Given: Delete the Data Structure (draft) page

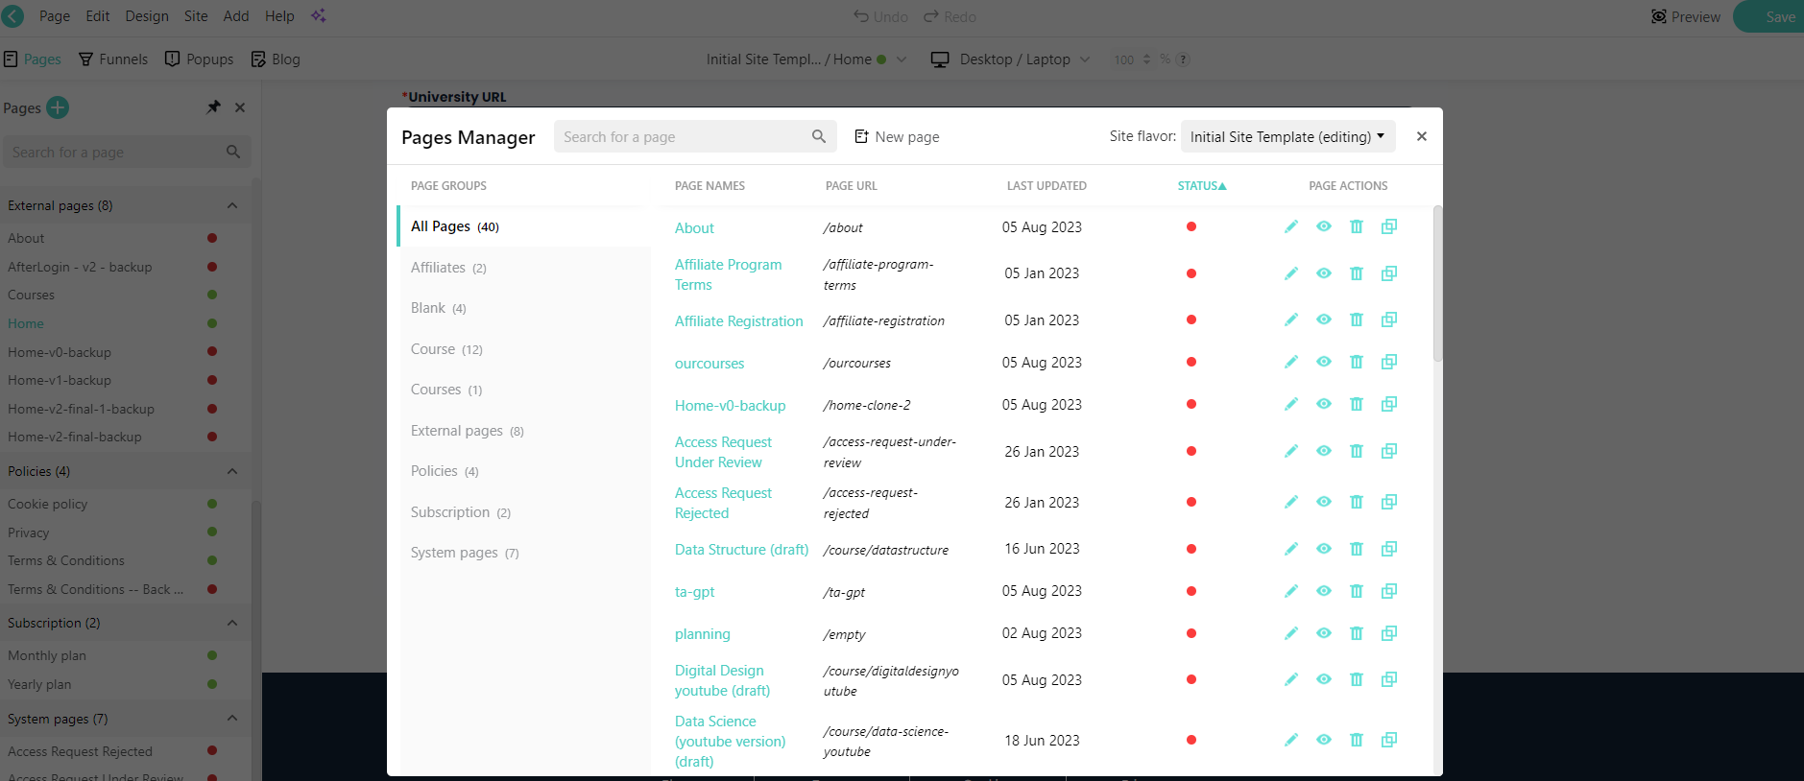Looking at the screenshot, I should coord(1357,549).
